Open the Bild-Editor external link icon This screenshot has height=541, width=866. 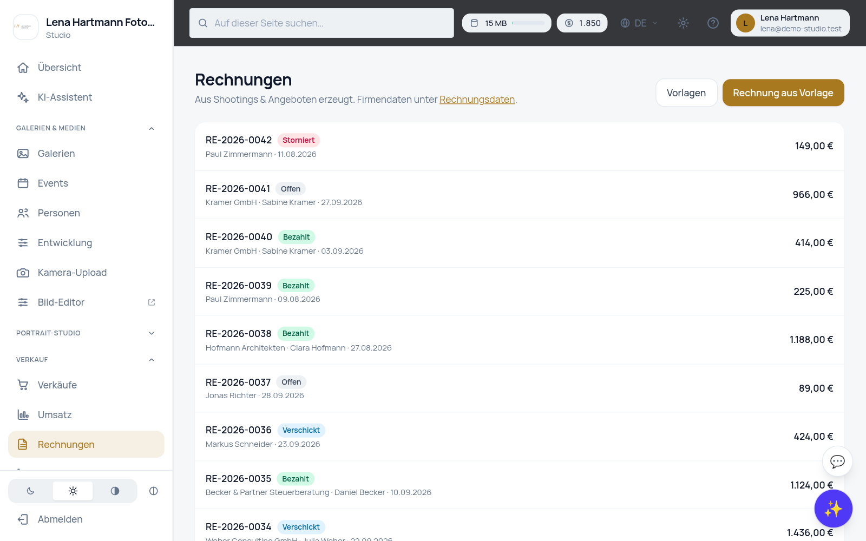click(152, 302)
